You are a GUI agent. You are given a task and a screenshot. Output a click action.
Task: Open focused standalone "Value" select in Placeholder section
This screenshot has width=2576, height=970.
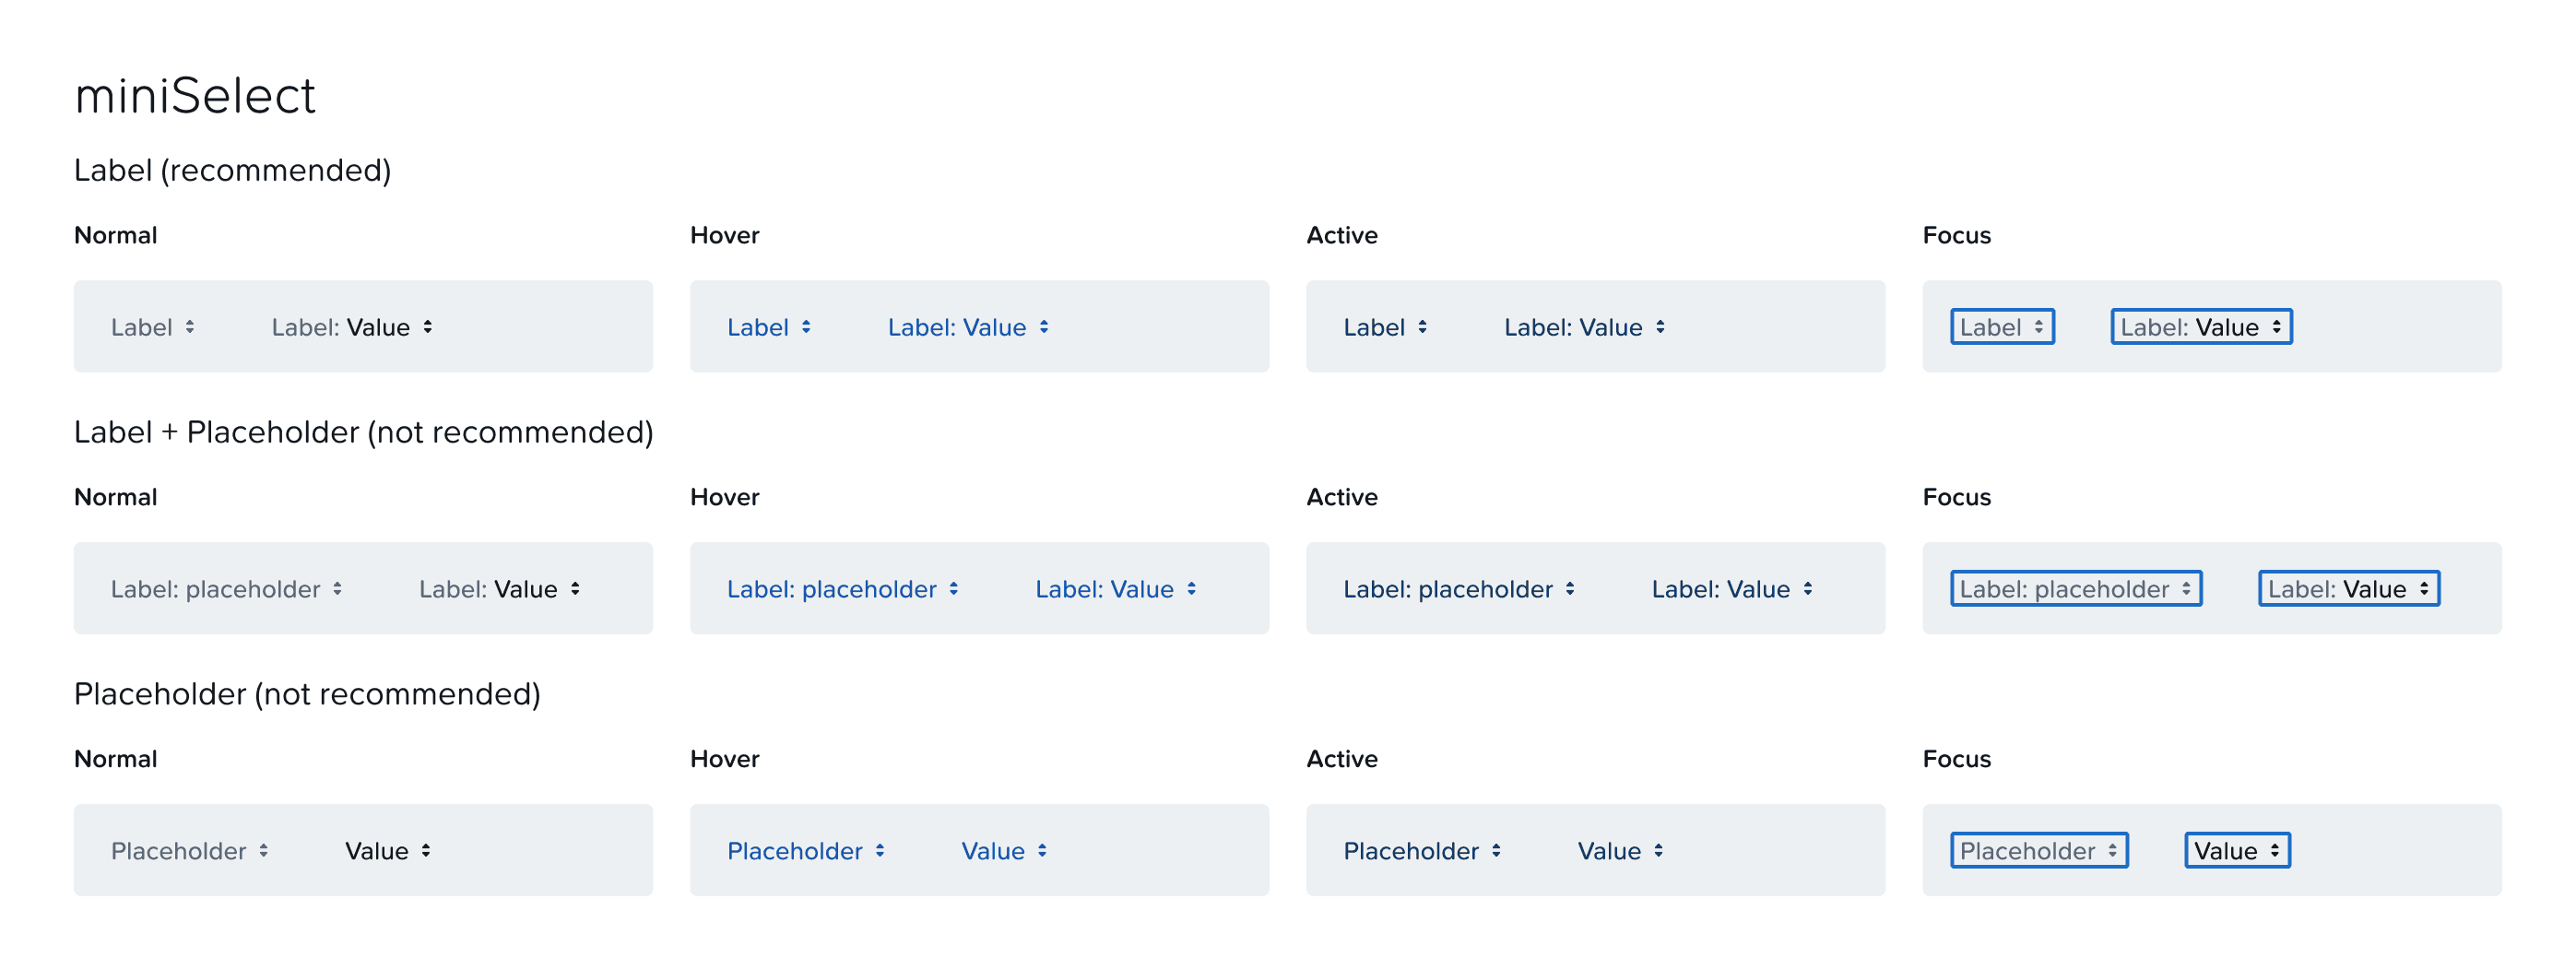2237,851
